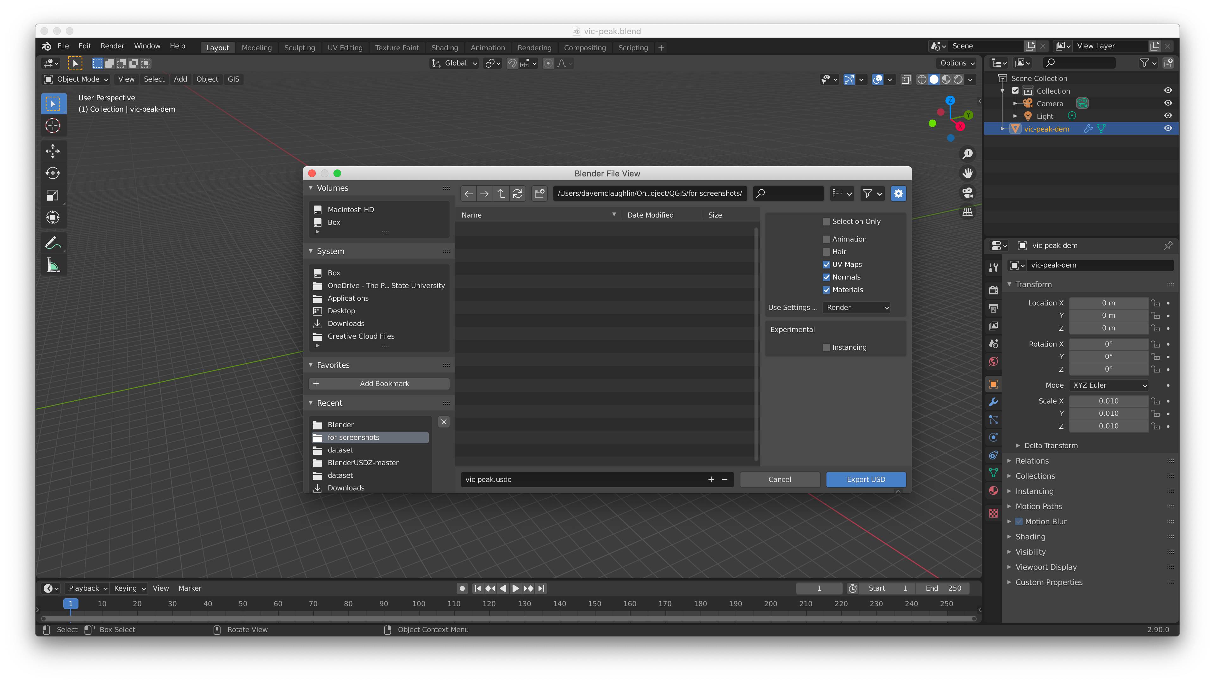Switch to the Shading workspace tab
1215x683 pixels.
444,48
